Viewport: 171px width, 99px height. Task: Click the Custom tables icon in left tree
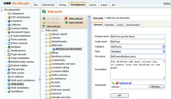tap(9, 28)
